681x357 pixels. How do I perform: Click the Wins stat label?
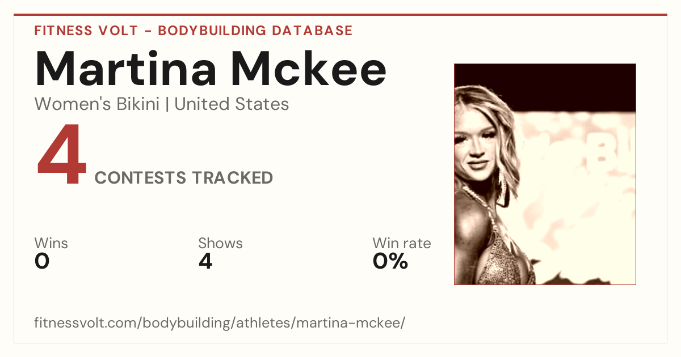51,244
